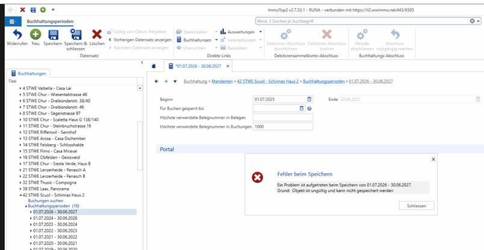
Task: Click the Buchhaltung breadcrumb link
Action: point(196,81)
